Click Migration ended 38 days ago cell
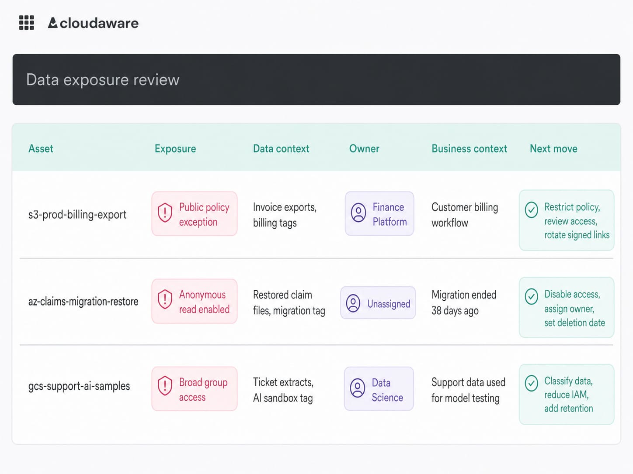 coord(464,302)
